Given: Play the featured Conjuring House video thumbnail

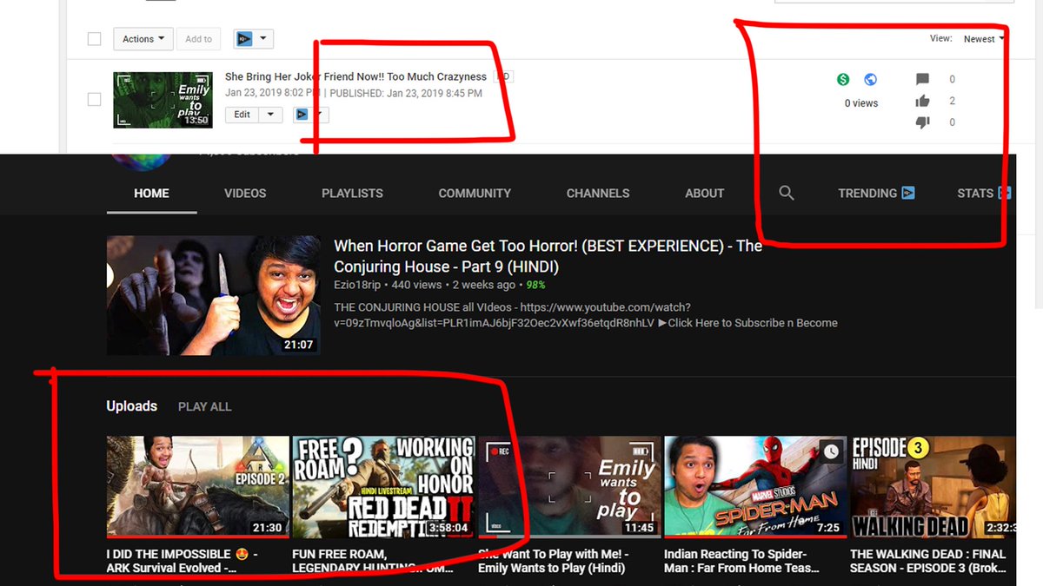Looking at the screenshot, I should [x=213, y=295].
